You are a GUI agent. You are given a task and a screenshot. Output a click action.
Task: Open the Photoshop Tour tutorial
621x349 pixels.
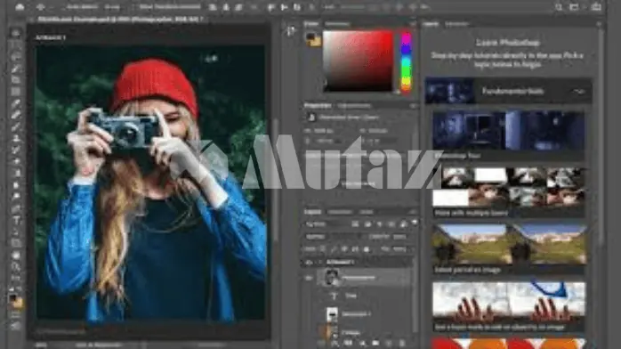(509, 135)
